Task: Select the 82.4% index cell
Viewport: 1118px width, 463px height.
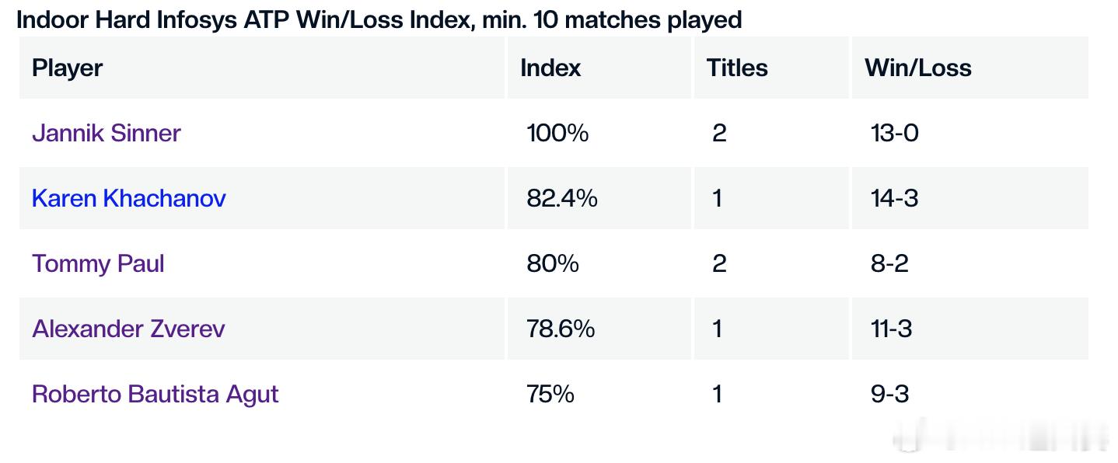Action: coord(562,198)
